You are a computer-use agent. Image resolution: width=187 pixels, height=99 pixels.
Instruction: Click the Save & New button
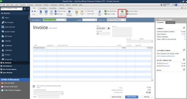click(x=132, y=97)
